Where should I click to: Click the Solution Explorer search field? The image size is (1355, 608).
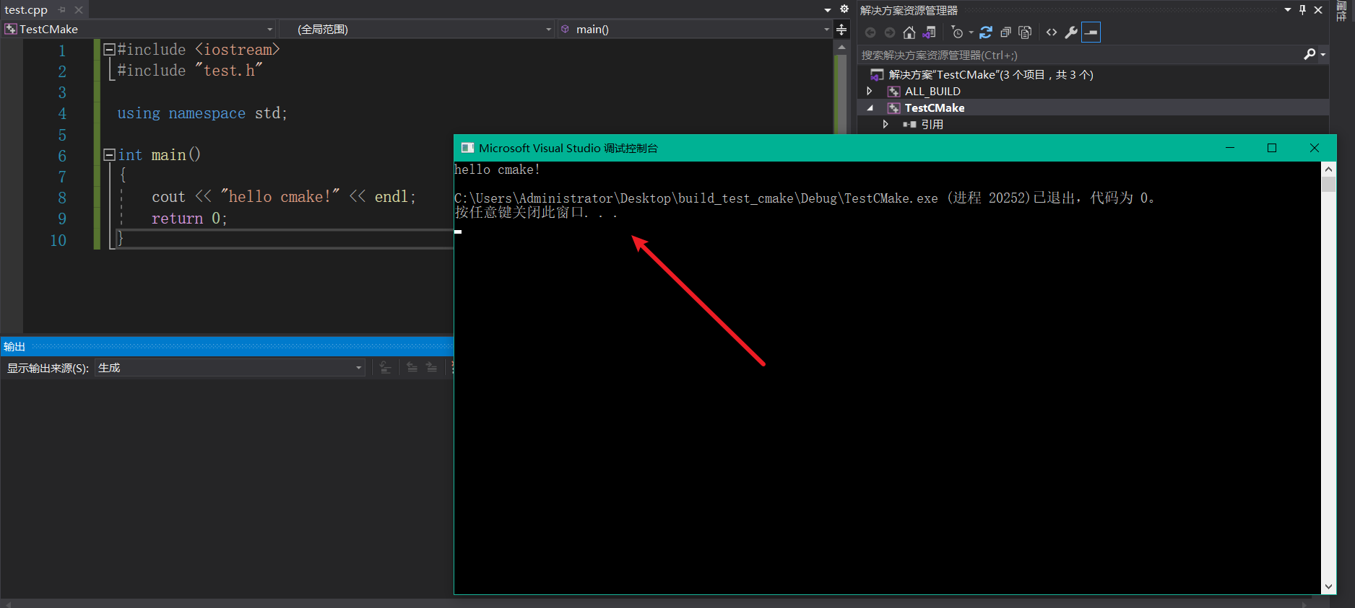[x=1076, y=55]
